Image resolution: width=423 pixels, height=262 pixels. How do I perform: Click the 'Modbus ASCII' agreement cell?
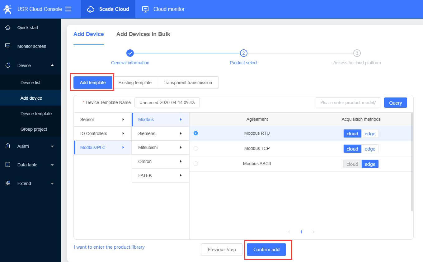pos(257,164)
